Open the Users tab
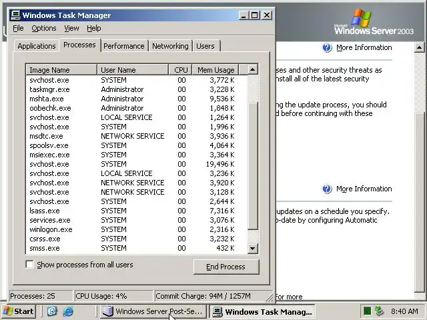This screenshot has width=427, height=320. click(x=205, y=46)
